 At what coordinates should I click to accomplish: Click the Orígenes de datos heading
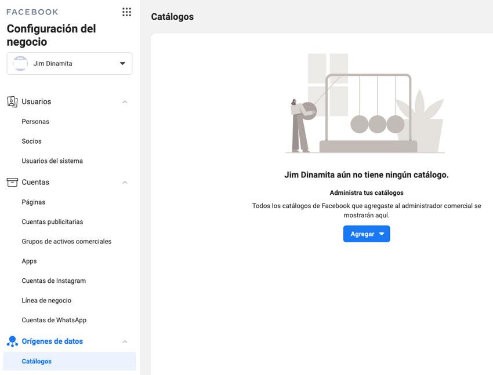52,341
